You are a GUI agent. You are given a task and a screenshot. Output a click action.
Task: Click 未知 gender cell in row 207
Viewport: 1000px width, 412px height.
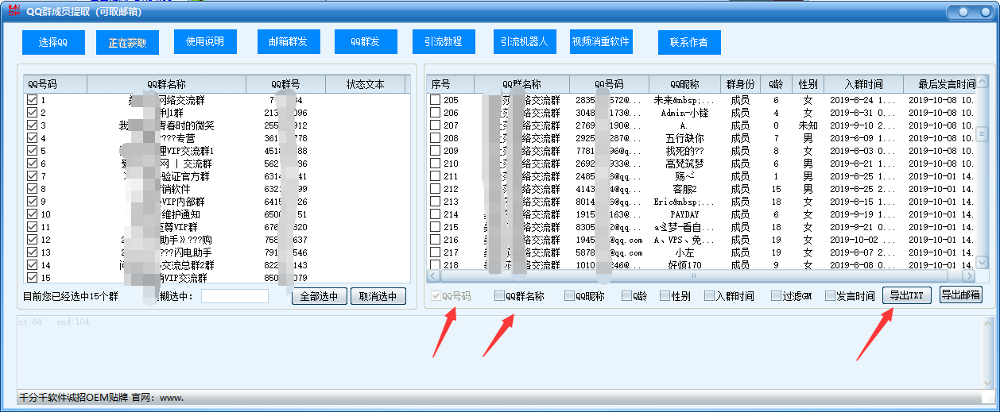[808, 125]
